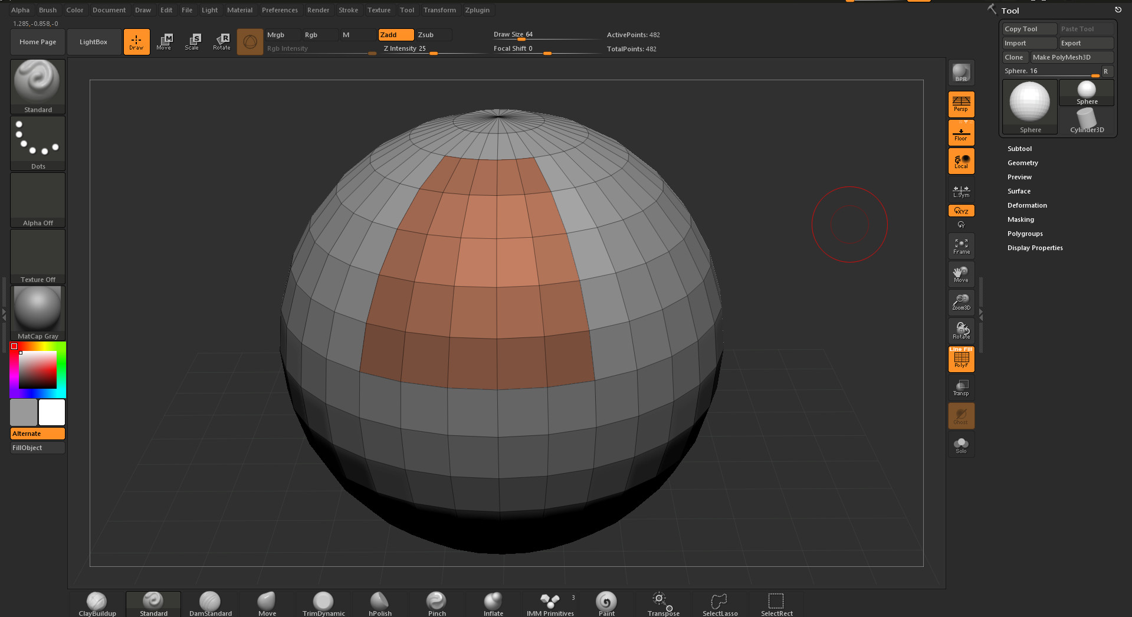Image resolution: width=1132 pixels, height=617 pixels.
Task: Open the LightBox browser
Action: click(93, 41)
